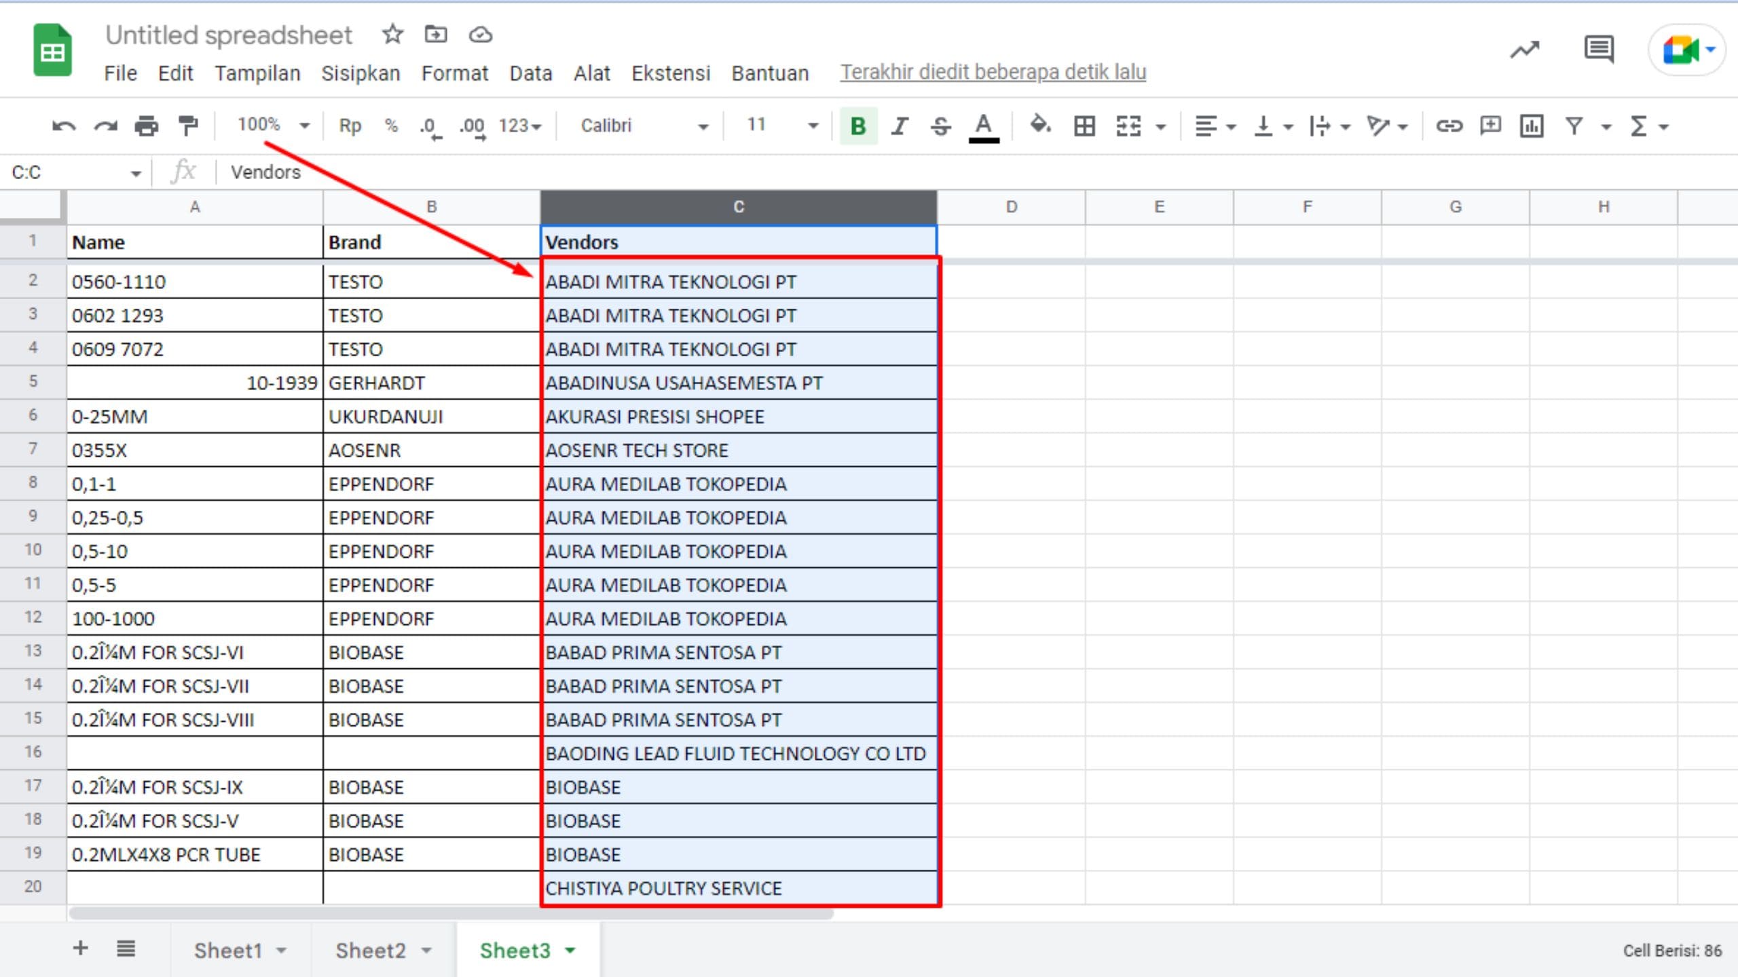Click the Undo icon
The height and width of the screenshot is (977, 1738).
click(64, 126)
